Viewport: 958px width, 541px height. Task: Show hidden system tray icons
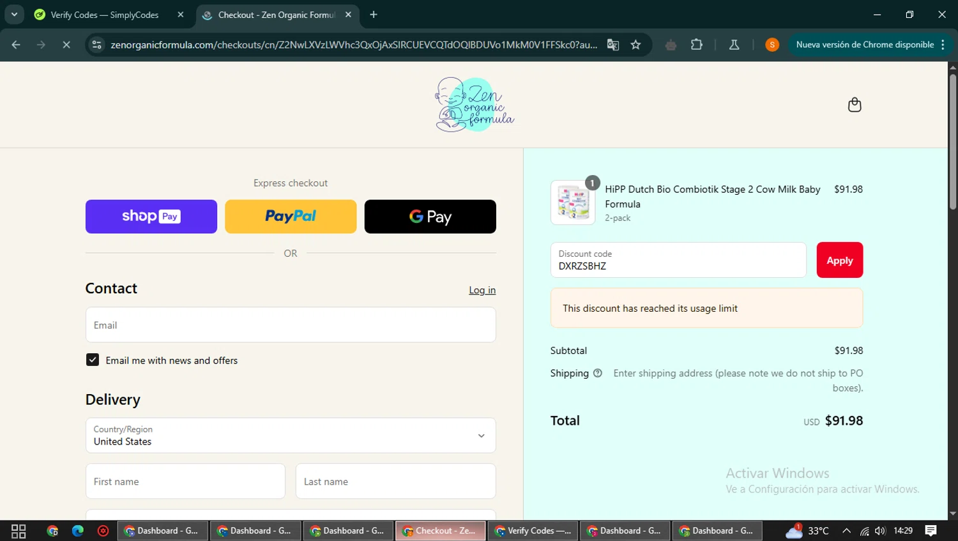(x=846, y=531)
